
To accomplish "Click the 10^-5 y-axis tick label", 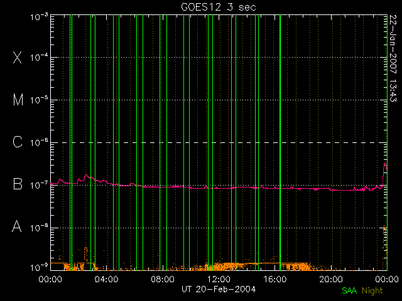I will coord(39,100).
